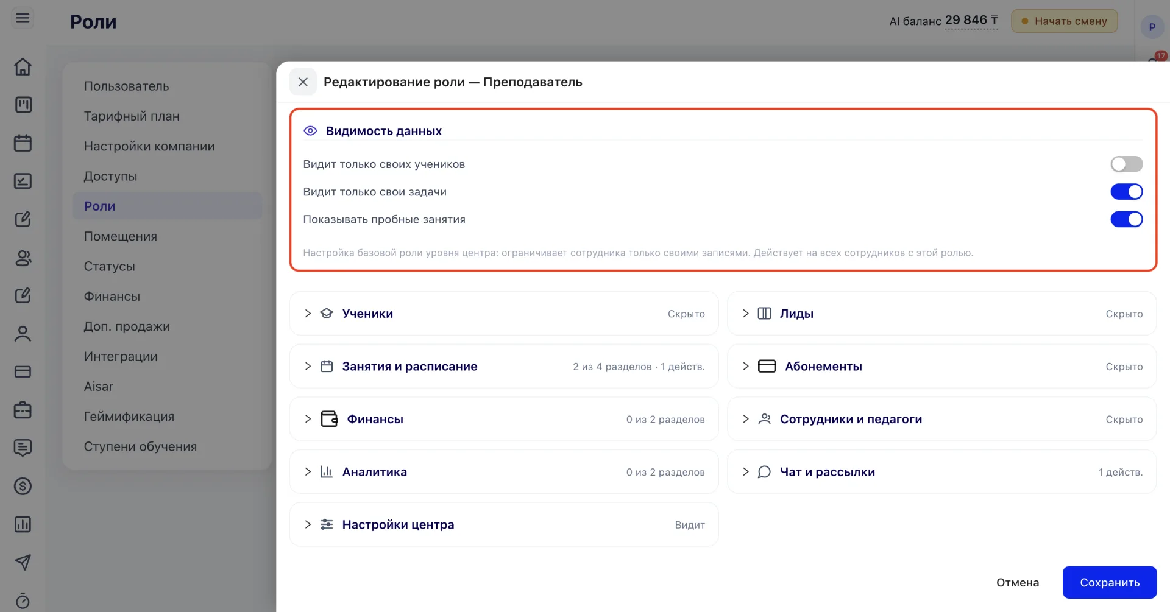Open the briefcase sidebar icon

click(x=23, y=410)
